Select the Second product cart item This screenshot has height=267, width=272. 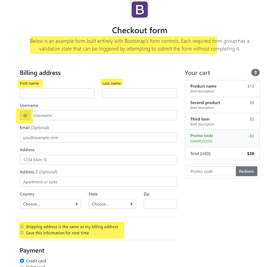(x=222, y=105)
